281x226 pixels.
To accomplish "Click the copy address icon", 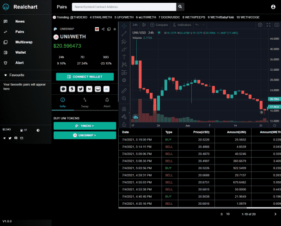I will [x=109, y=29].
